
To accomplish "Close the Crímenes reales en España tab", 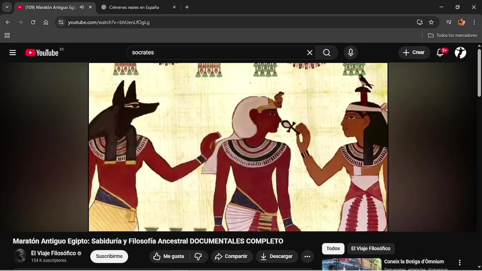I will [x=174, y=7].
